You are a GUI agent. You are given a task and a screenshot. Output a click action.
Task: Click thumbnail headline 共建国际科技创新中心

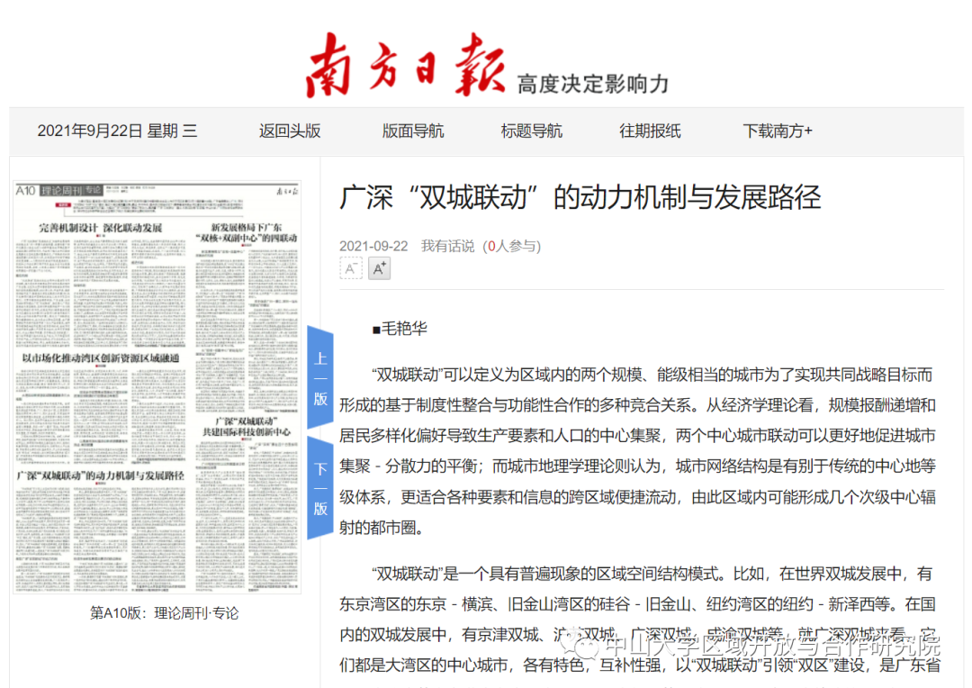coord(246,431)
